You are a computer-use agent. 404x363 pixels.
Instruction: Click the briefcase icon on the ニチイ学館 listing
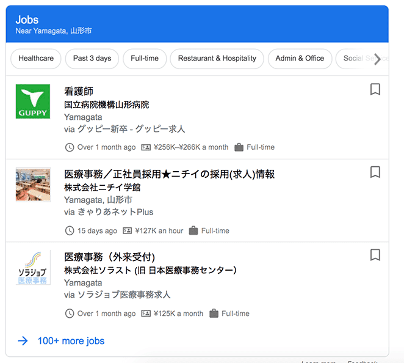tap(193, 230)
